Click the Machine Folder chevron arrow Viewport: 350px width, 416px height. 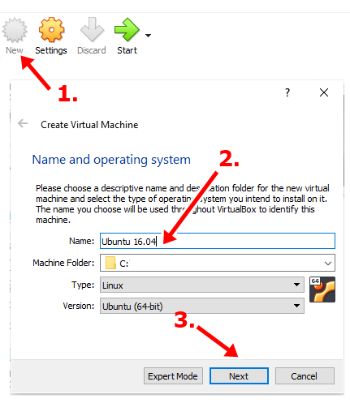pyautogui.click(x=328, y=263)
